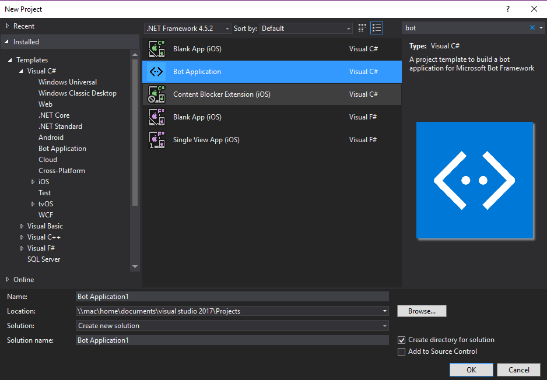This screenshot has height=380, width=547.
Task: Collapse the Installed section
Action: (6, 42)
